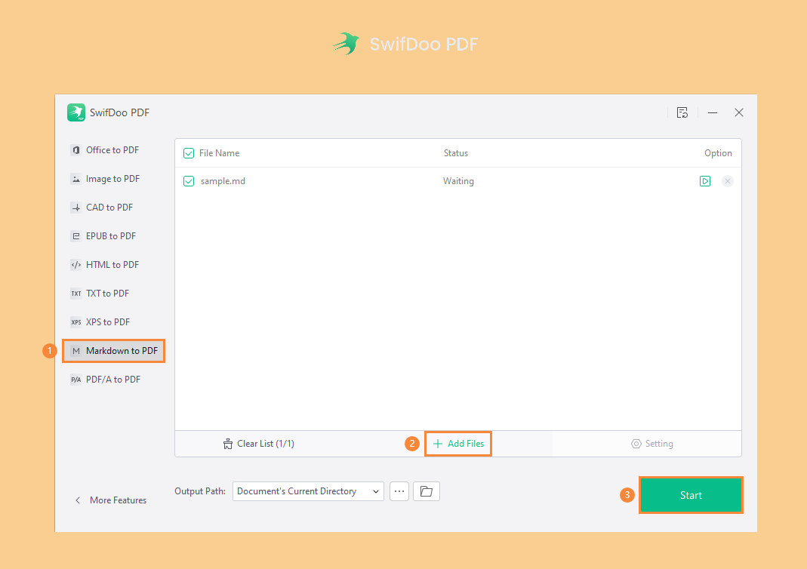Click the HTML to PDF code icon
This screenshot has height=569, width=807.
76,265
